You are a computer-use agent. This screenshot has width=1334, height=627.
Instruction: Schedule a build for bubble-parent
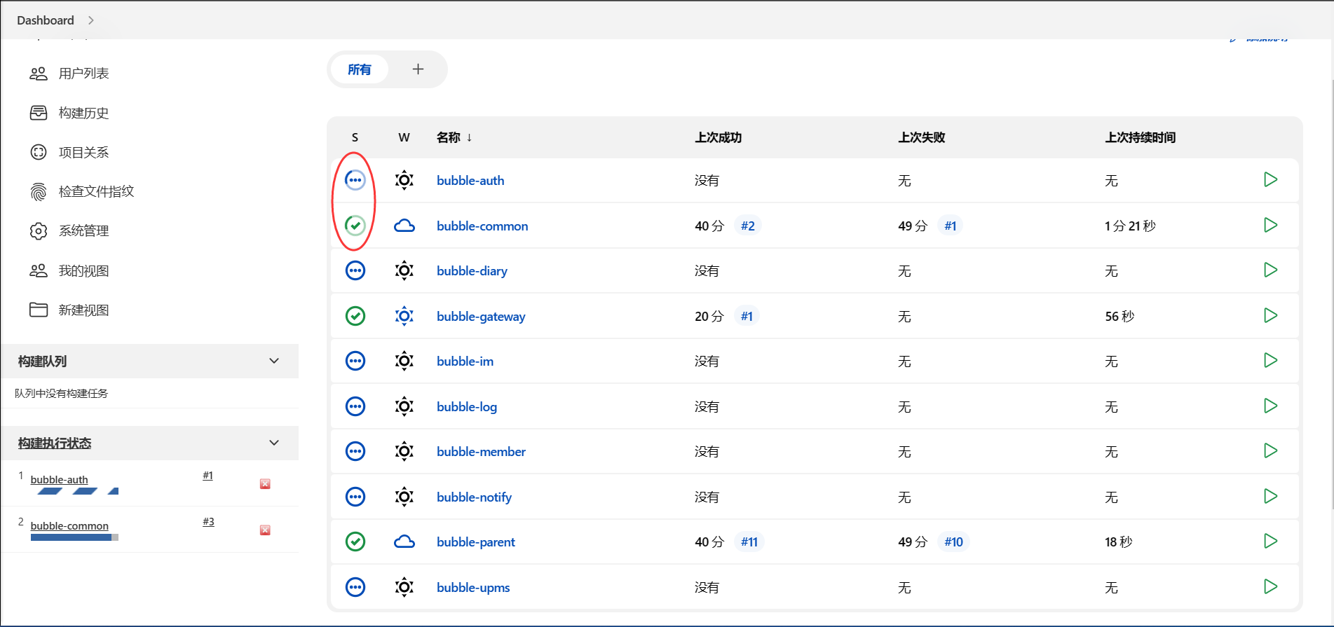[x=1270, y=542]
